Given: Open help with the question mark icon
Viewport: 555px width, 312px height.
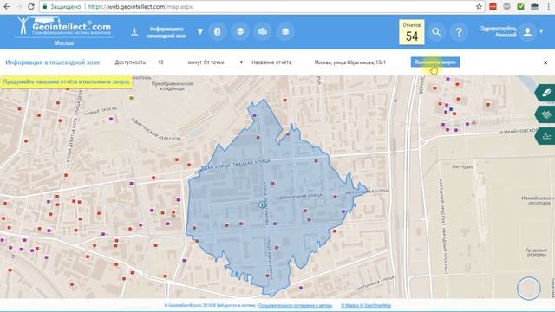Looking at the screenshot, I should pos(459,32).
